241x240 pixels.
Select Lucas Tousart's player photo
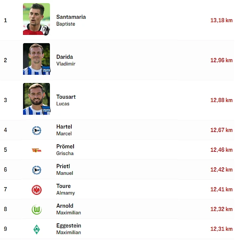(36, 98)
